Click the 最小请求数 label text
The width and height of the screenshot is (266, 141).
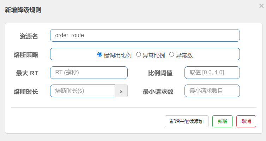tap(158, 92)
